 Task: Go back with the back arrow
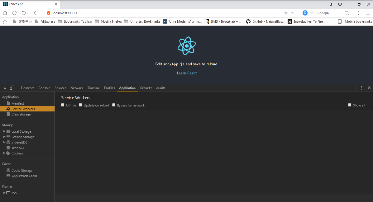point(35,13)
